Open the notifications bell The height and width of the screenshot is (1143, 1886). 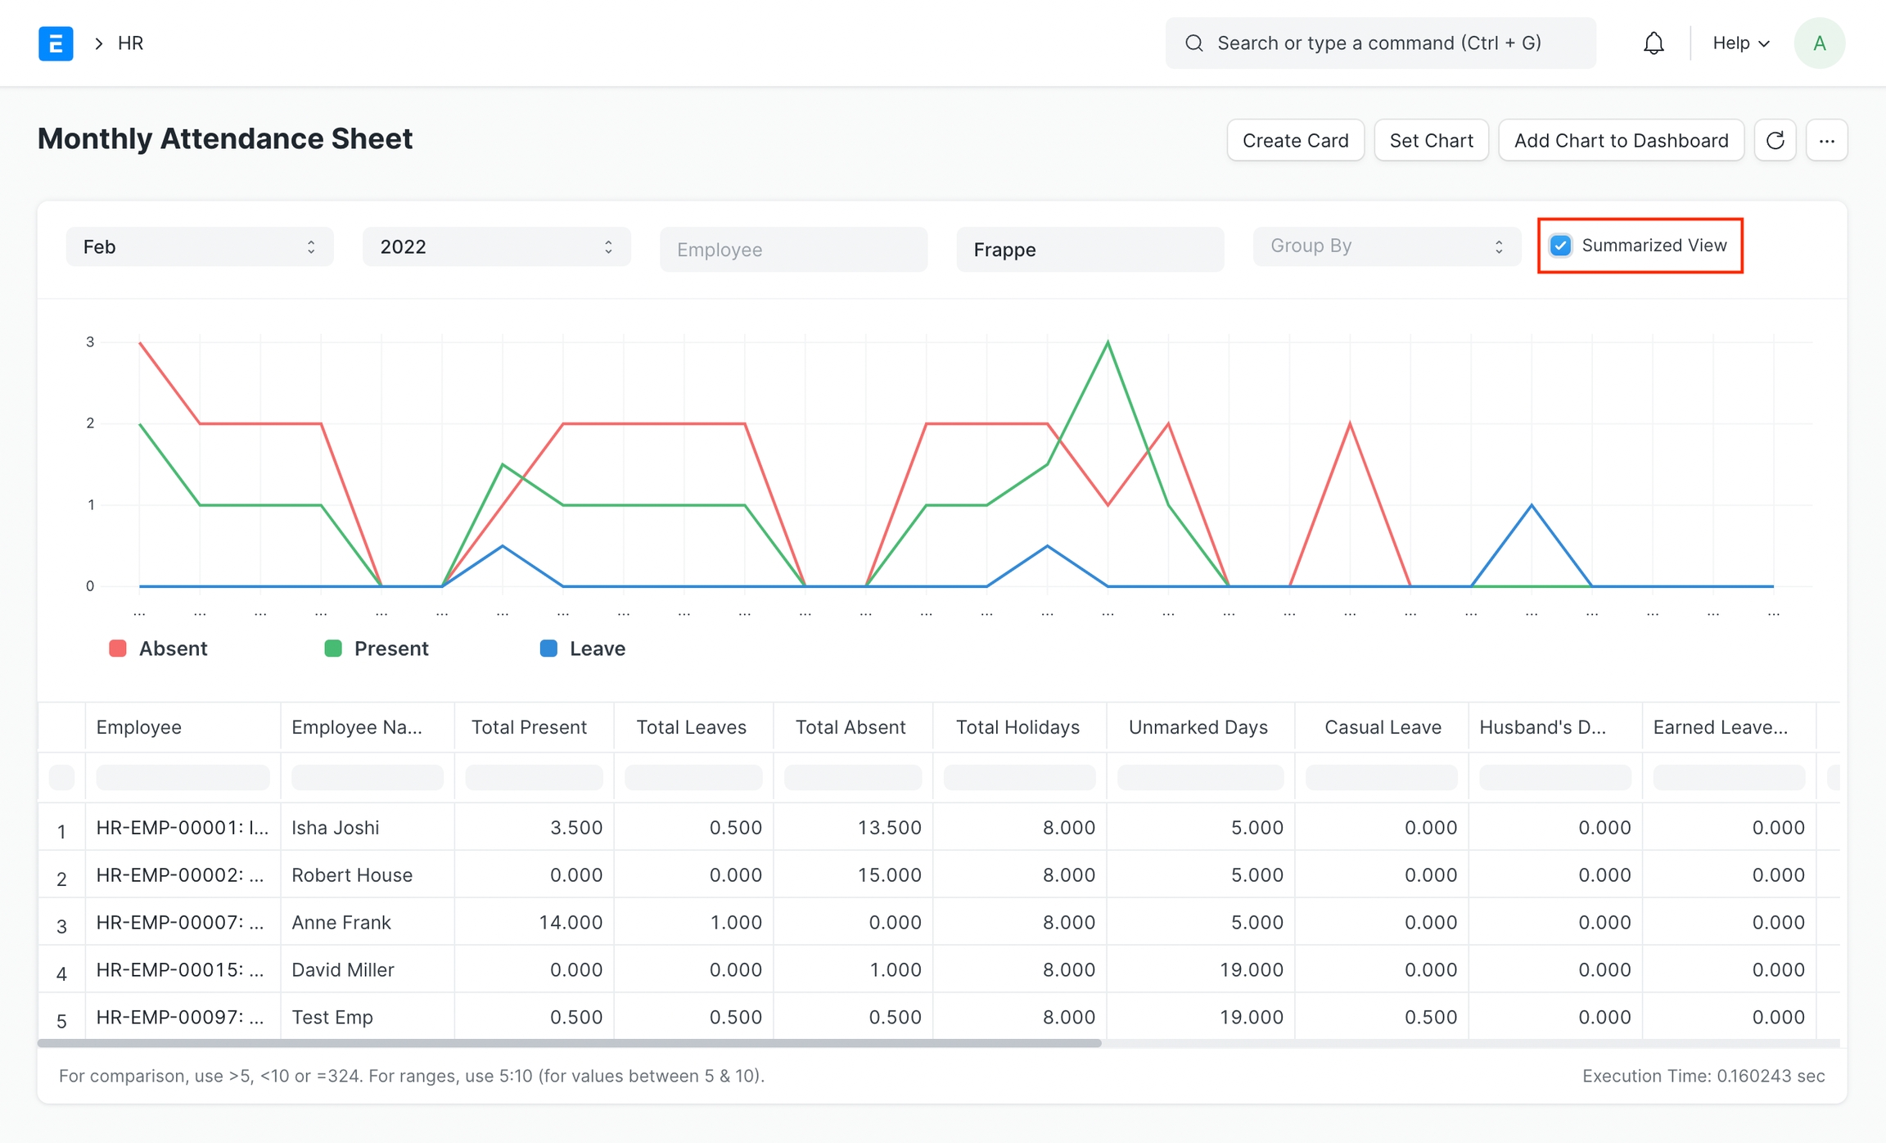pos(1654,43)
